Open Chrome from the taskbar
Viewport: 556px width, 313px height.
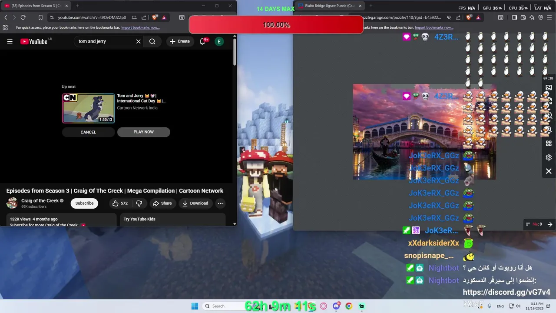pos(349,306)
